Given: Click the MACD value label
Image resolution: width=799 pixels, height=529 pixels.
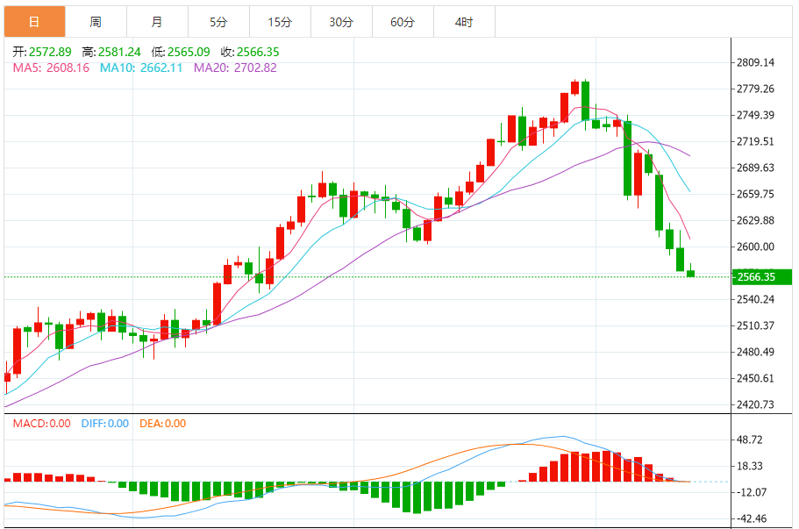Looking at the screenshot, I should pos(42,424).
